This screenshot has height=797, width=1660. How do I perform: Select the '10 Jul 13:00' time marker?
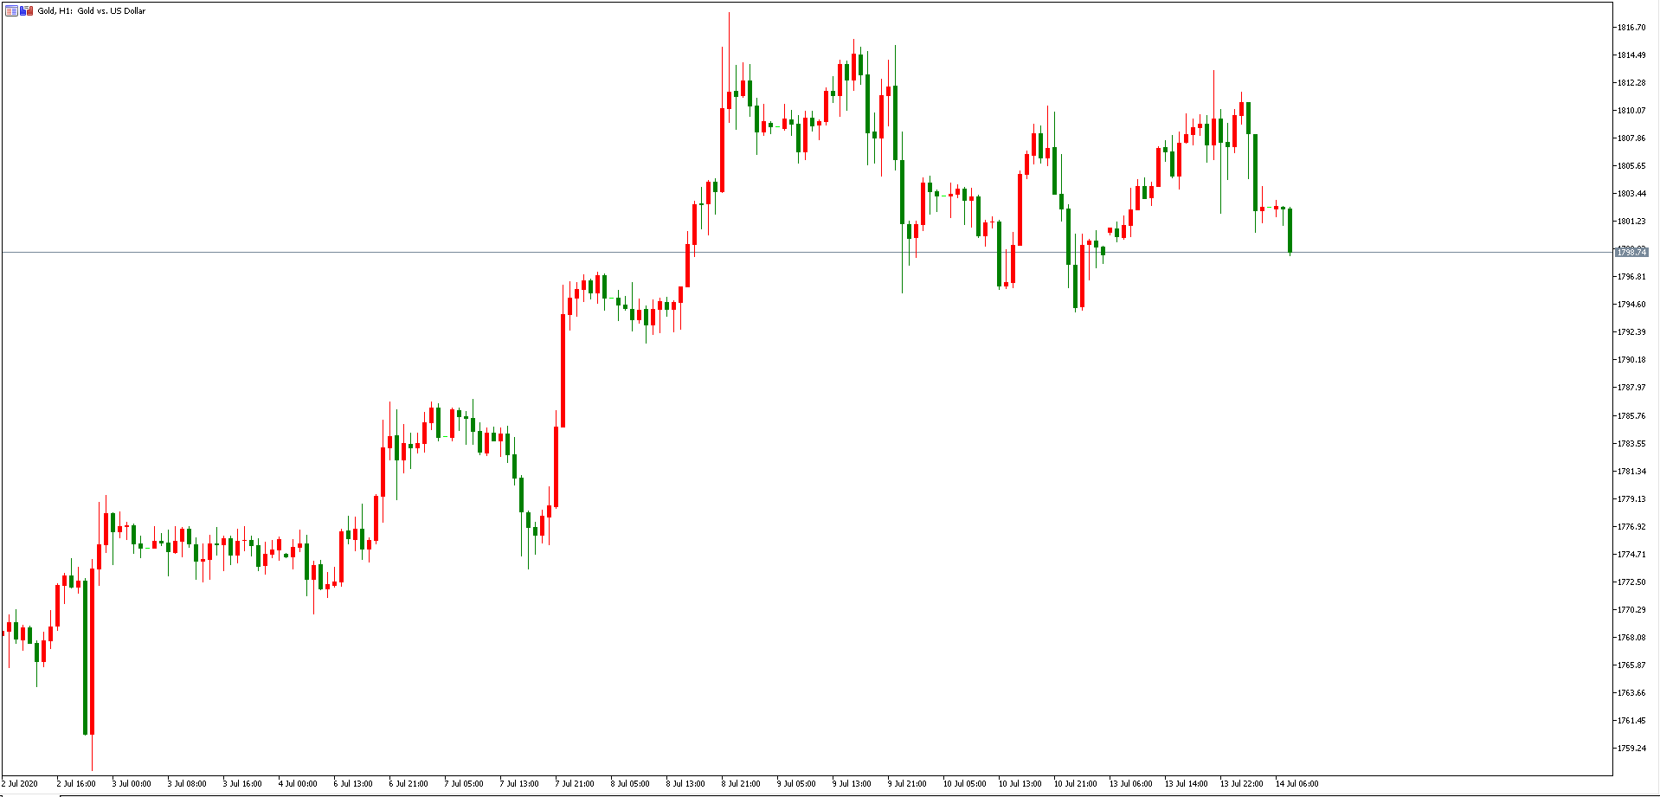tap(1020, 784)
